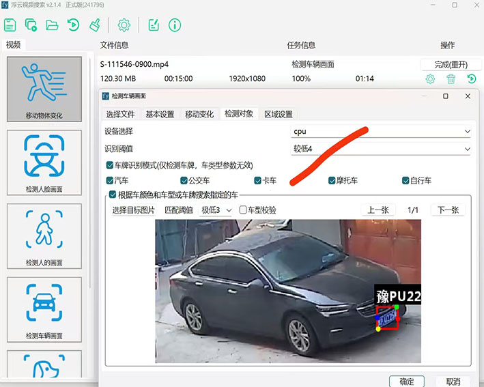Image resolution: width=484 pixels, height=387 pixels.
Task: Open the 识别阈值 较低4 dropdown
Action: [380, 149]
